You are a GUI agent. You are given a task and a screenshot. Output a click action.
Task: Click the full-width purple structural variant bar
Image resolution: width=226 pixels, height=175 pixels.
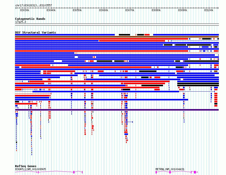pyautogui.click(x=117, y=110)
